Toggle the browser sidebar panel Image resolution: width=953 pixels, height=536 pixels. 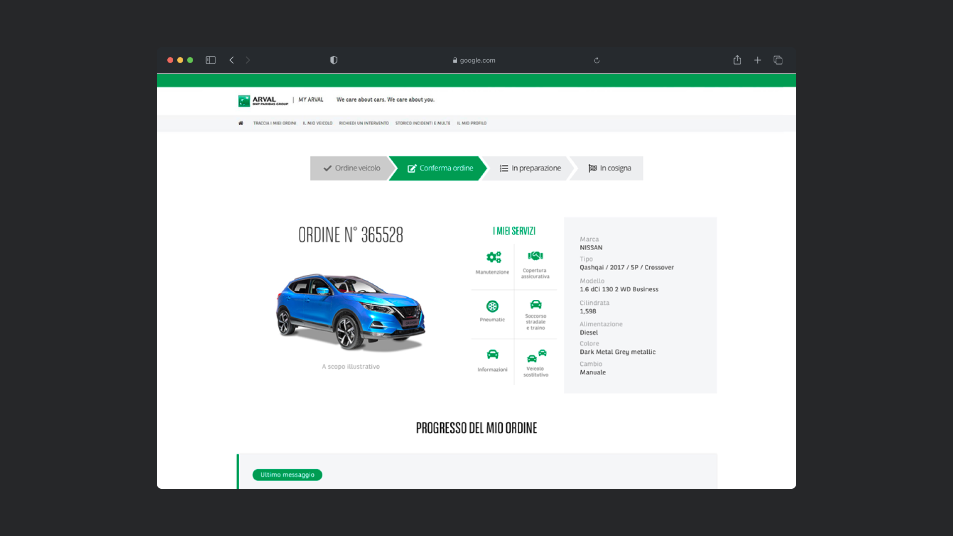(x=210, y=60)
